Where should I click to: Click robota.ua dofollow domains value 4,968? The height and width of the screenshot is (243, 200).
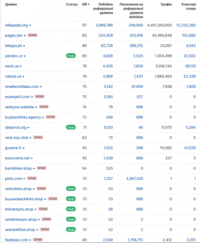point(108,76)
